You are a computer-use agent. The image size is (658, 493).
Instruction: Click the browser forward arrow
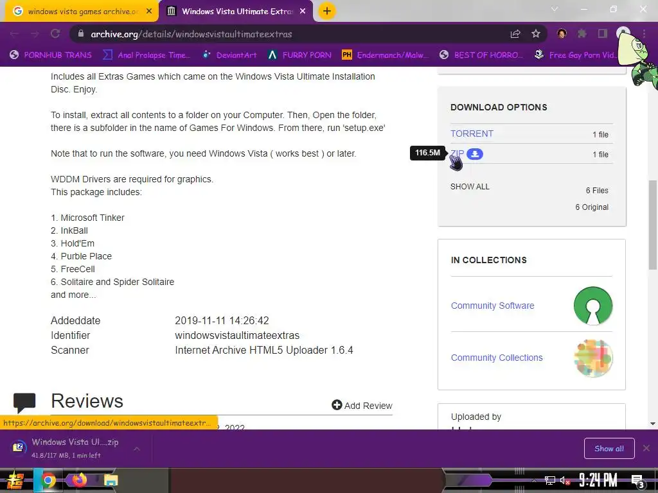click(x=35, y=34)
